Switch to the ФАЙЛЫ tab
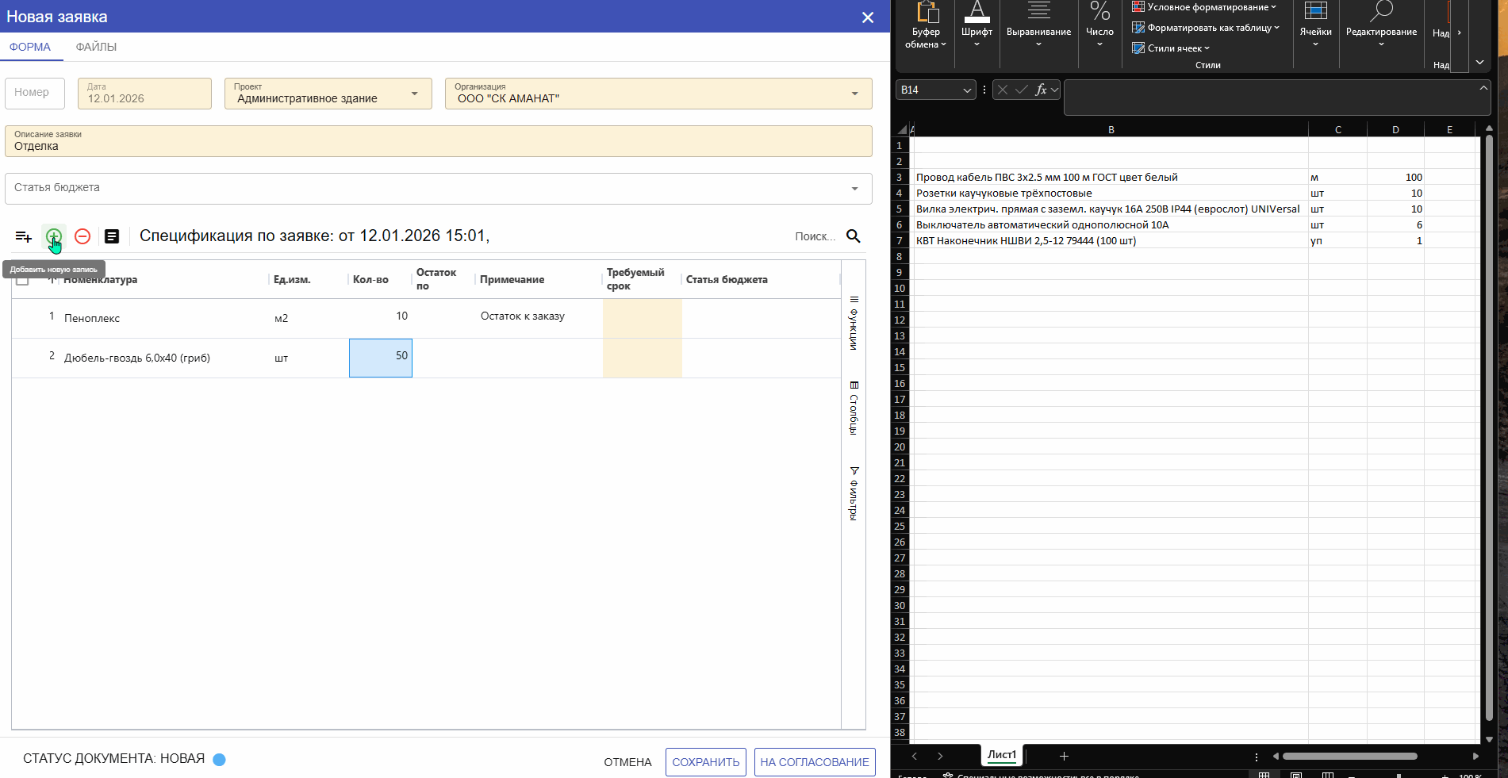This screenshot has width=1508, height=778. [x=96, y=47]
